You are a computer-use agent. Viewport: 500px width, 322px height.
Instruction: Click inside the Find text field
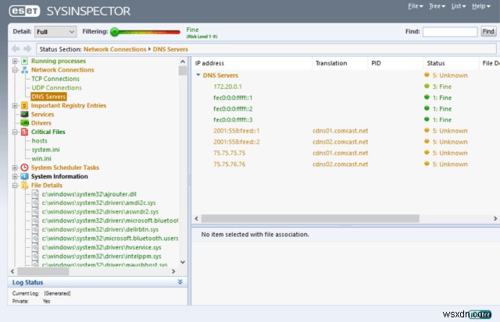(448, 32)
